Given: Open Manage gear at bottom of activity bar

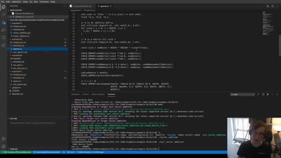Looking at the screenshot, I should (4, 146).
